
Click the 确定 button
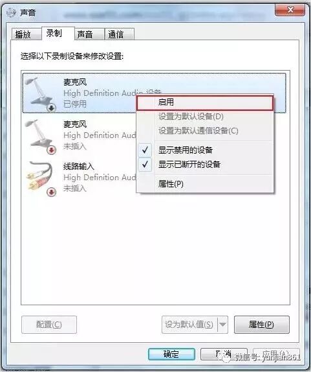click(171, 354)
